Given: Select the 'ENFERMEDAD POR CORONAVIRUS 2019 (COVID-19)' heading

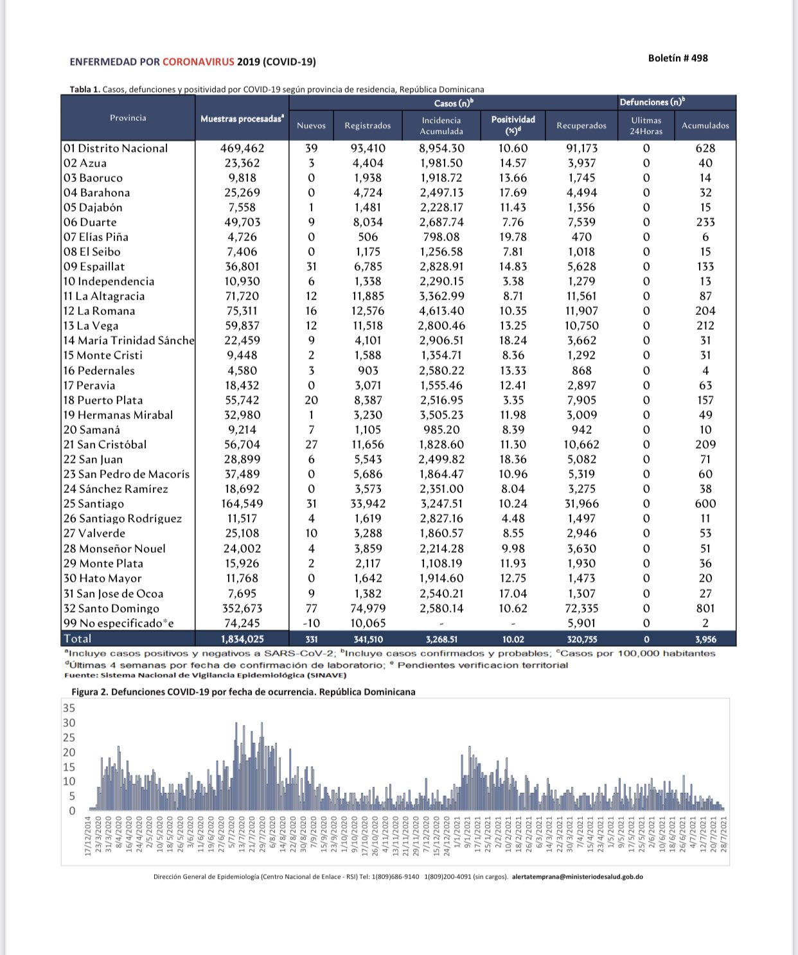Looking at the screenshot, I should [x=193, y=62].
